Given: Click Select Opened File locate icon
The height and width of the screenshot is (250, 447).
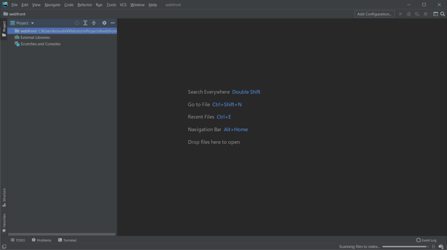Looking at the screenshot, I should 77,23.
